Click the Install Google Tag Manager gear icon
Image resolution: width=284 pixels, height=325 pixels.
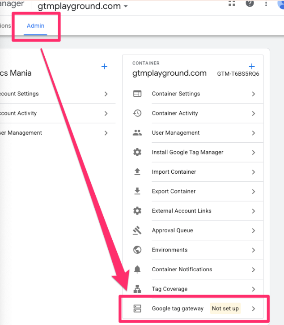[x=137, y=152]
